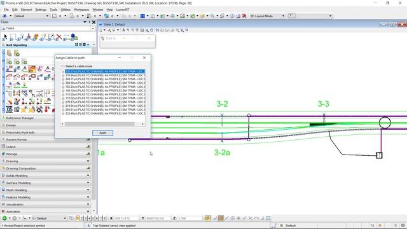Toggle view 8 button in view group

[104, 218]
